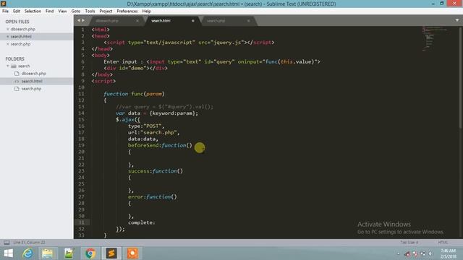
Task: Launch Internet Explorer from taskbar
Action: pos(27,253)
